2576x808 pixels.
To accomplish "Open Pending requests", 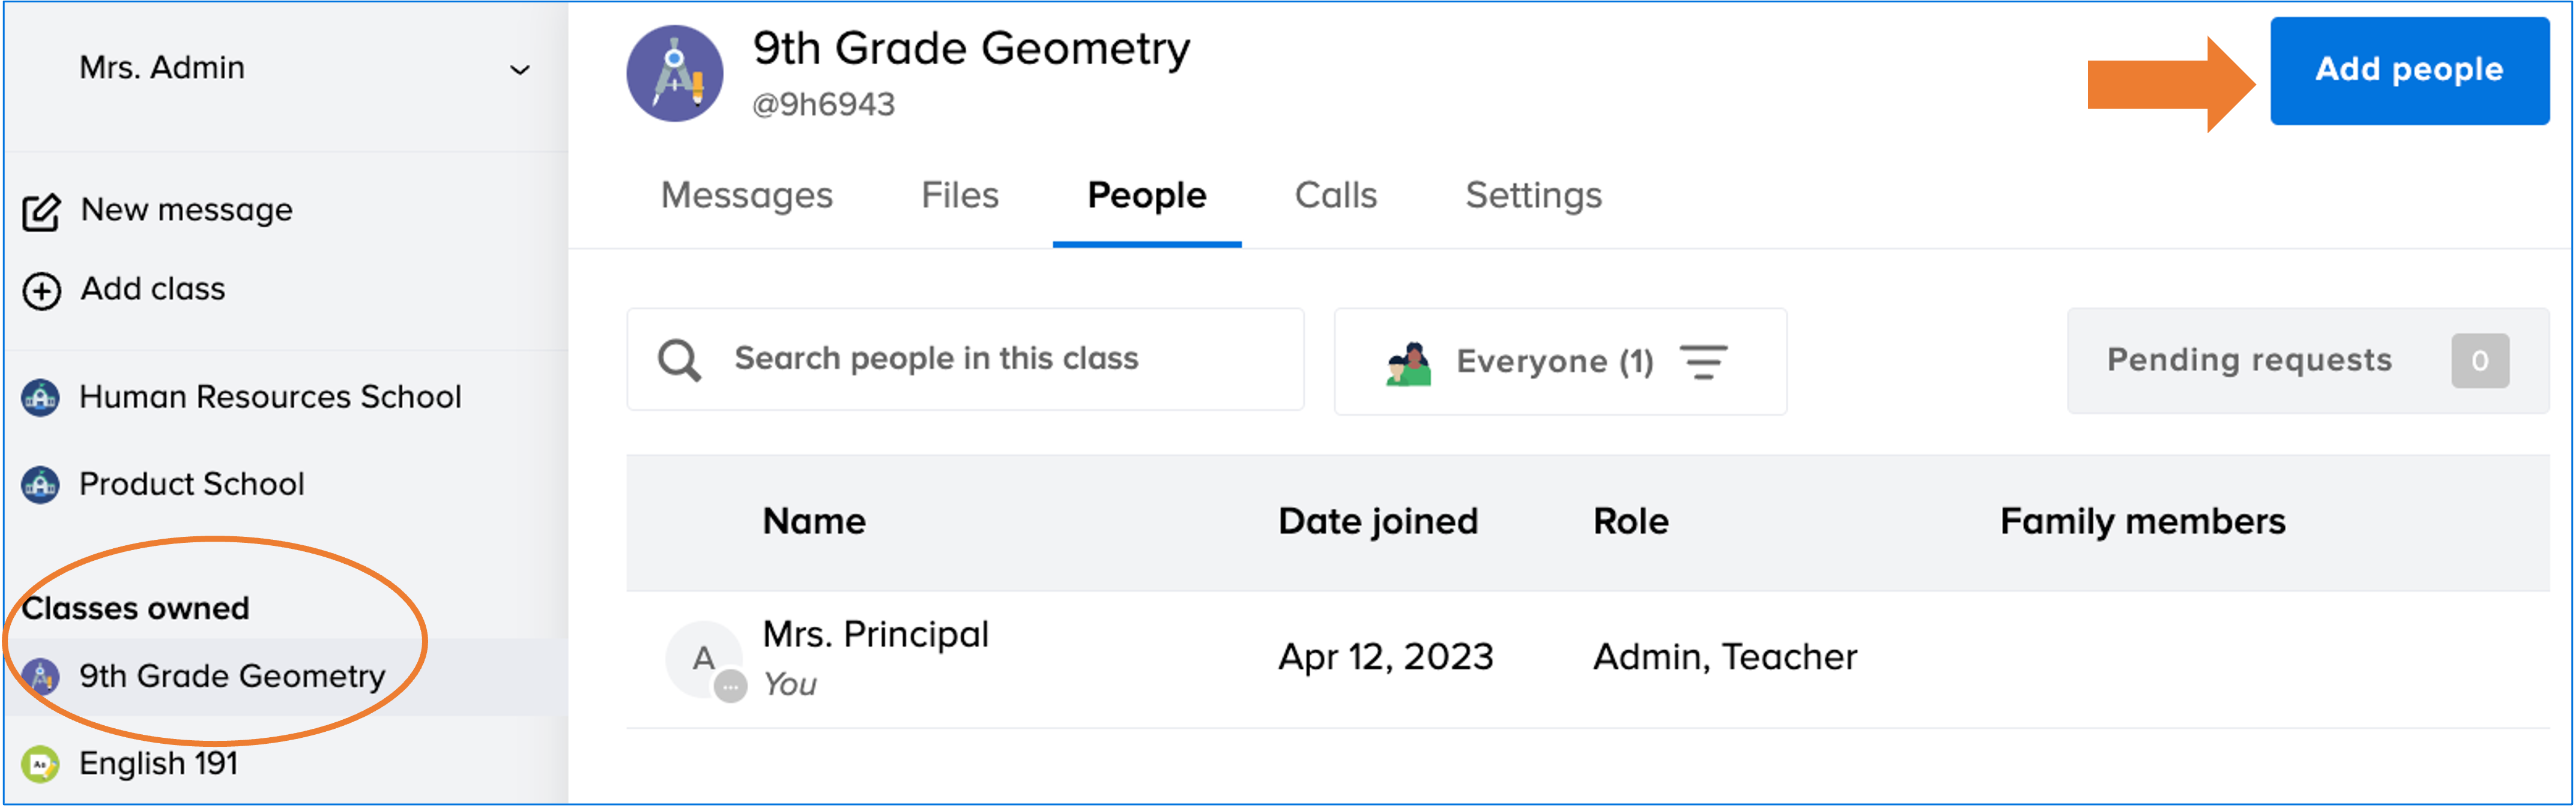I will click(2306, 361).
